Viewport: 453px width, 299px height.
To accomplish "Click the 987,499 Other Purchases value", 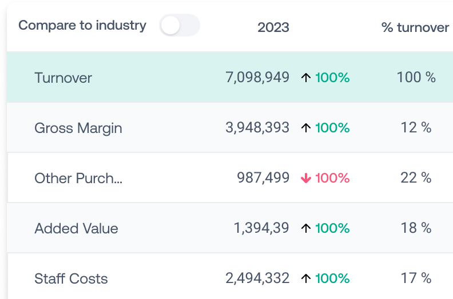I will [x=263, y=178].
